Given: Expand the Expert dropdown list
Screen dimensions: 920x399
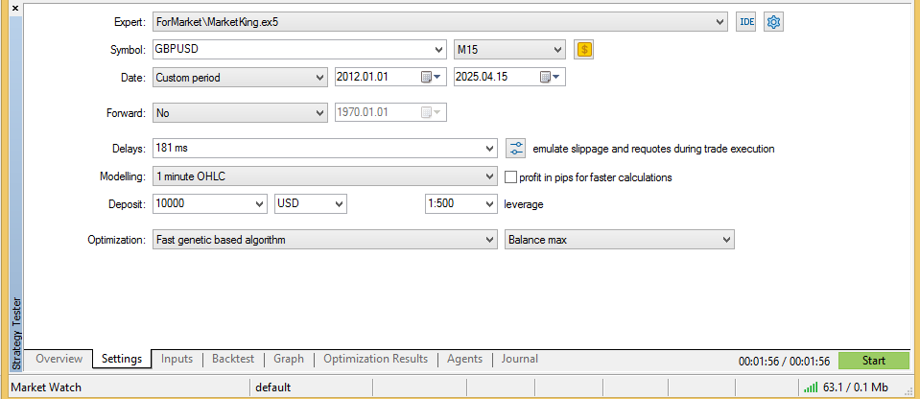Looking at the screenshot, I should tap(721, 21).
